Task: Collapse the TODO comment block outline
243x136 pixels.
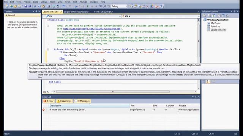Action: 48,26
